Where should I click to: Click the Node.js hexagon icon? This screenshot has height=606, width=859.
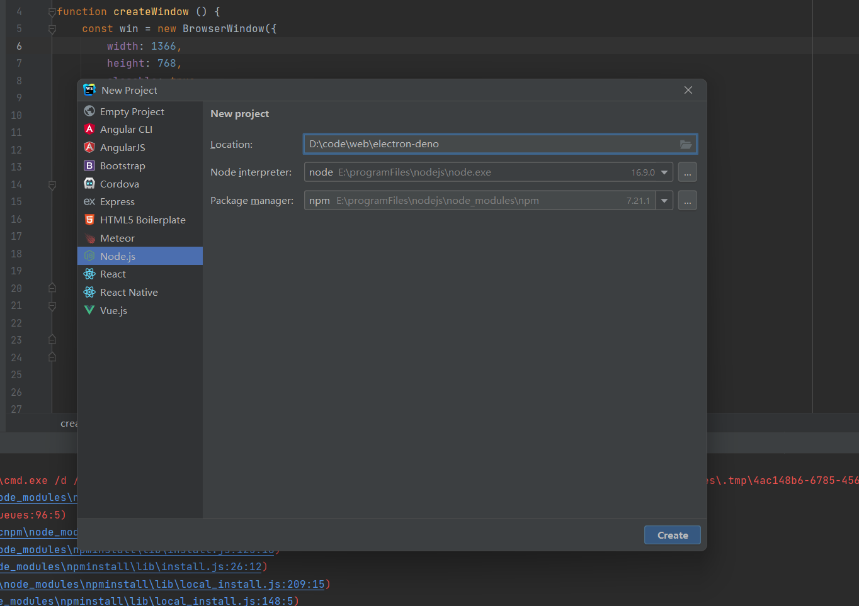pyautogui.click(x=89, y=256)
